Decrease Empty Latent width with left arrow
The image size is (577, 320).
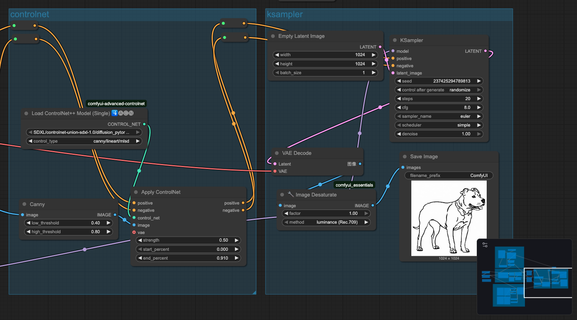click(277, 55)
